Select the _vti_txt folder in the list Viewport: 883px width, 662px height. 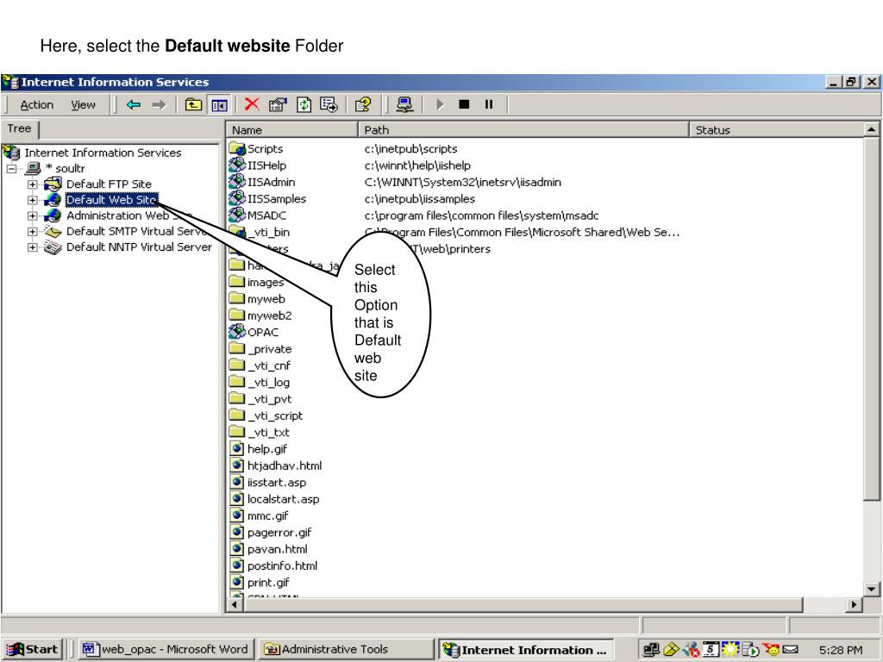coord(268,433)
